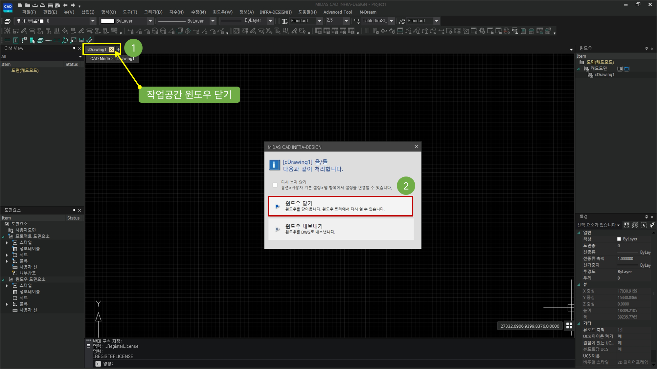Screen dimensions: 657x369
Task: Select the cDrawing1 tab
Action: [x=97, y=50]
